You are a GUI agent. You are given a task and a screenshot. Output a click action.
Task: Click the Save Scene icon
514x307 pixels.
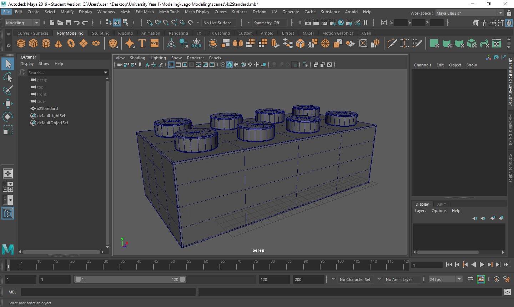(68, 22)
